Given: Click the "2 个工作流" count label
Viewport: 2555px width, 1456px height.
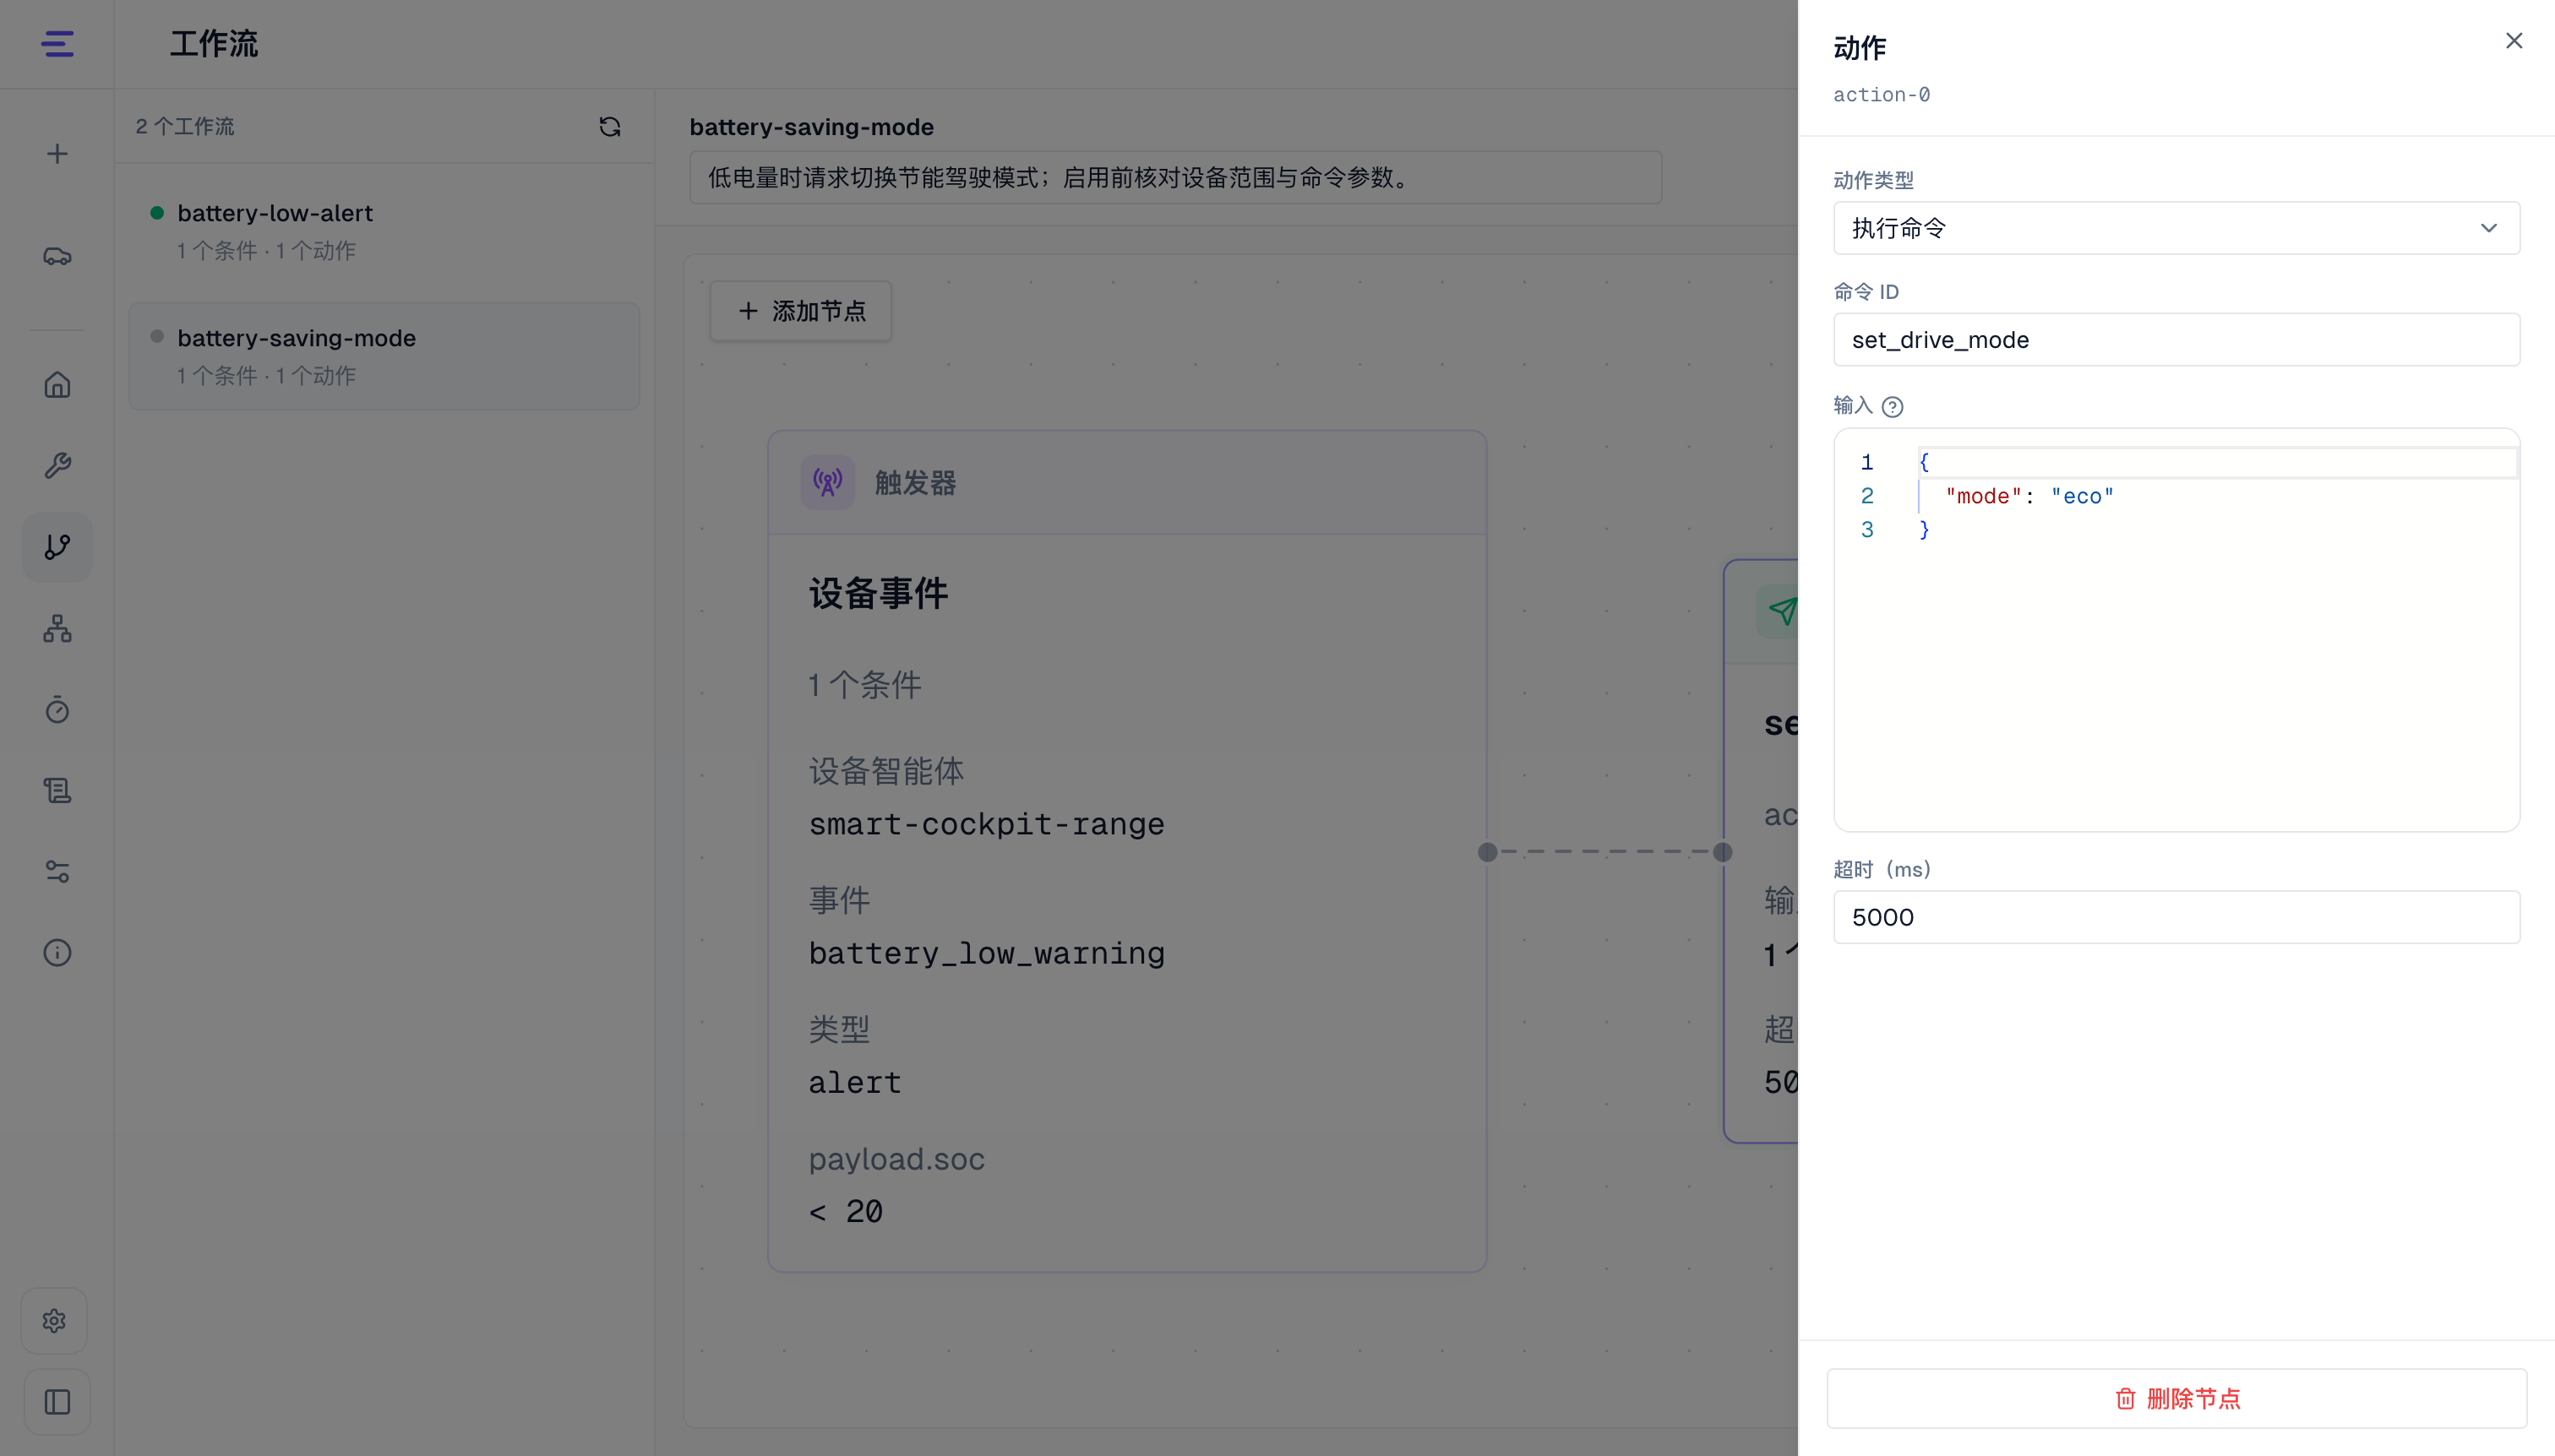Looking at the screenshot, I should click(185, 127).
